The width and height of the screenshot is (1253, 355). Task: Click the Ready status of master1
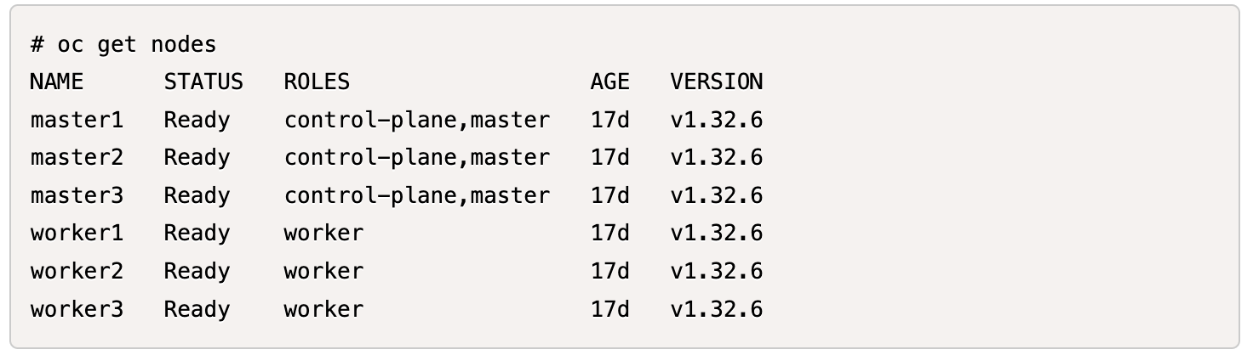(x=197, y=121)
